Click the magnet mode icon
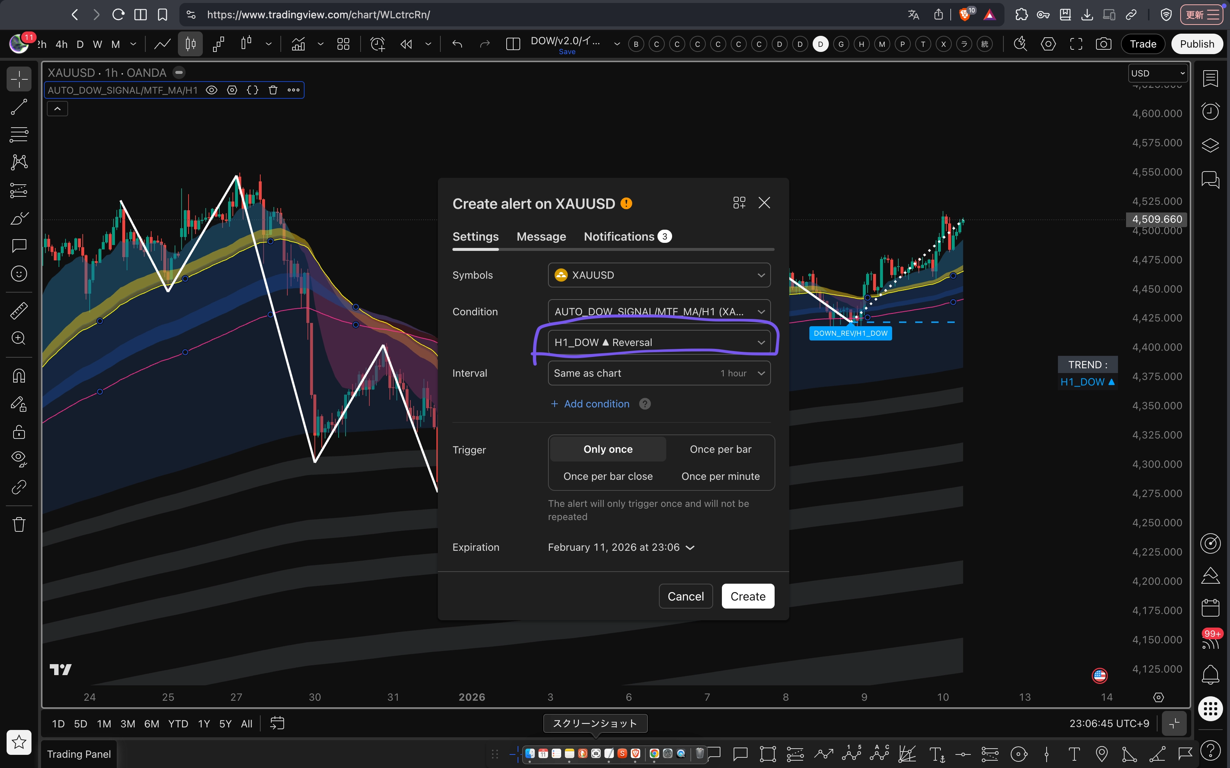The image size is (1230, 768). [x=19, y=376]
